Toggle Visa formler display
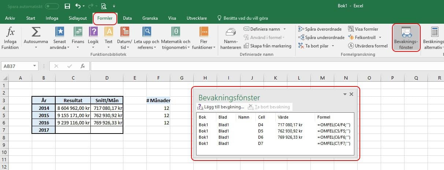This screenshot has height=170, width=444. (x=363, y=29)
